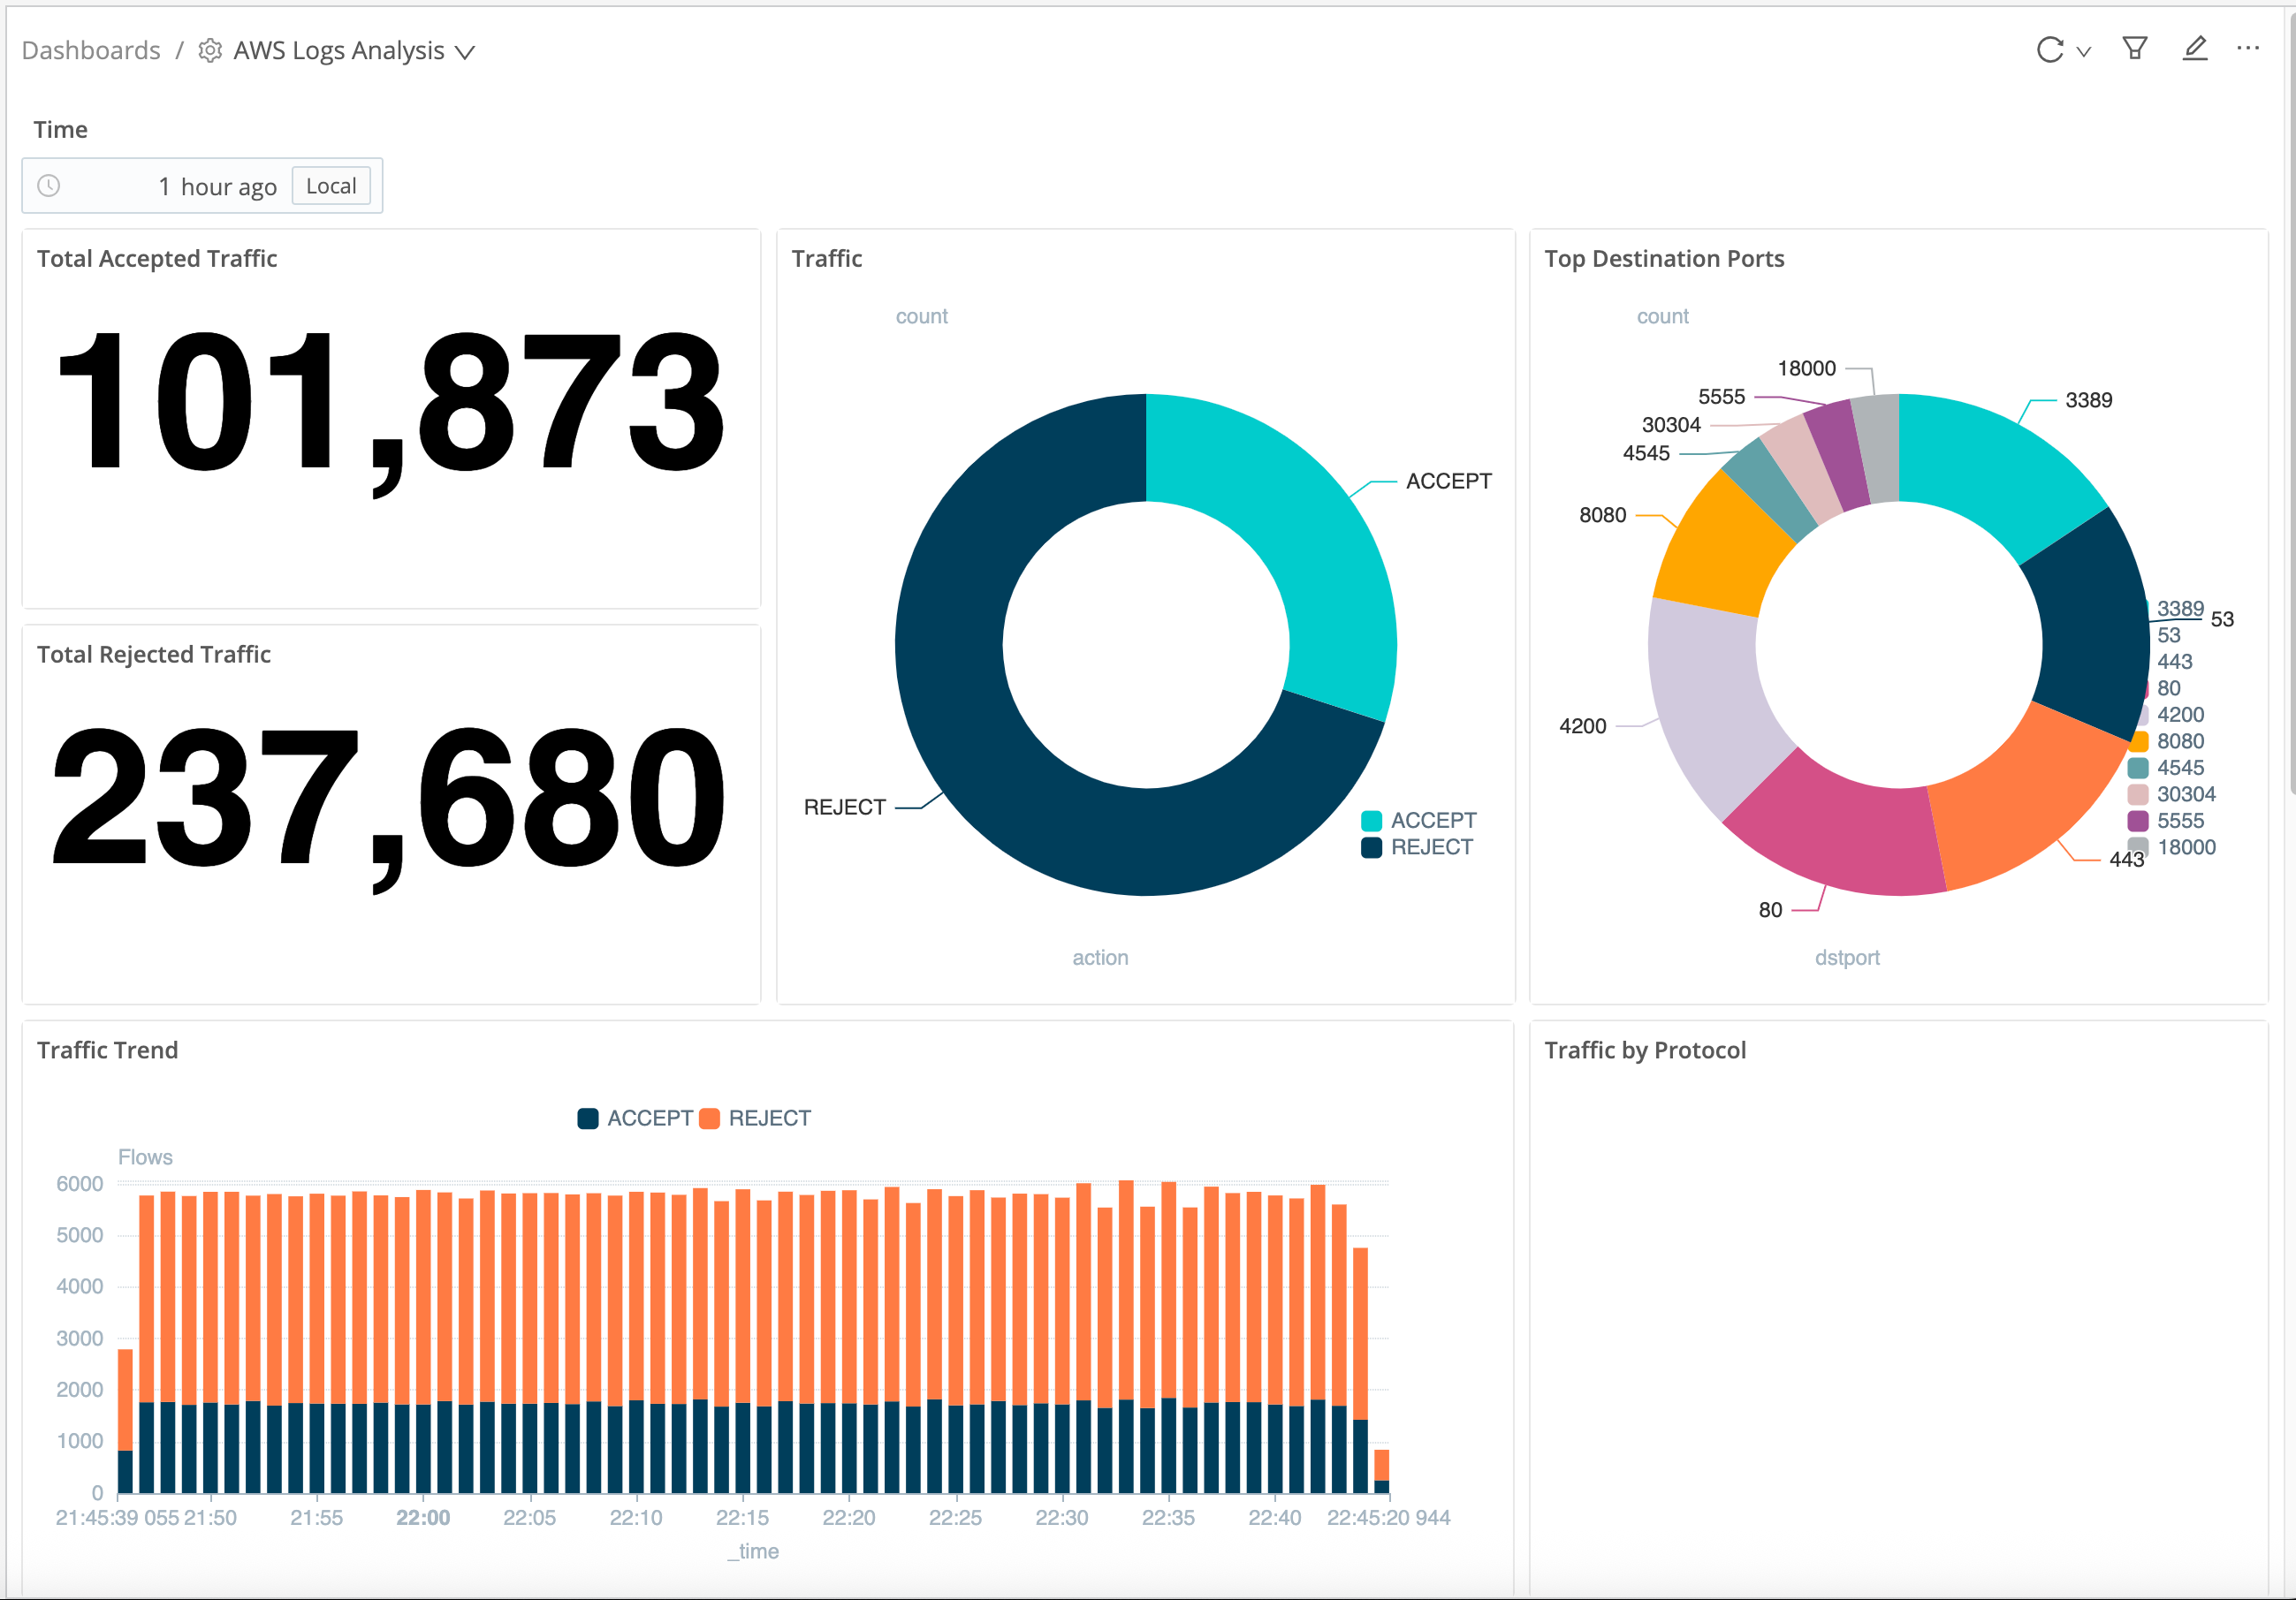Image resolution: width=2296 pixels, height=1600 pixels.
Task: Open dashboard settings via the gear icon
Action: (x=209, y=50)
